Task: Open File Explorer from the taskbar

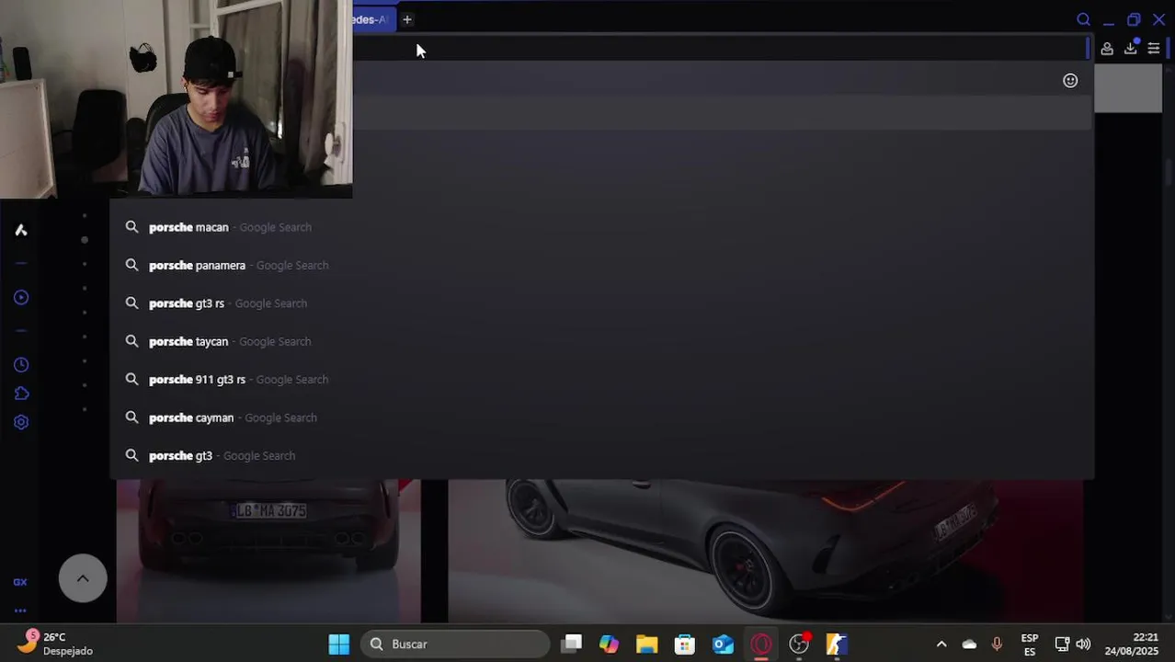Action: 646,644
